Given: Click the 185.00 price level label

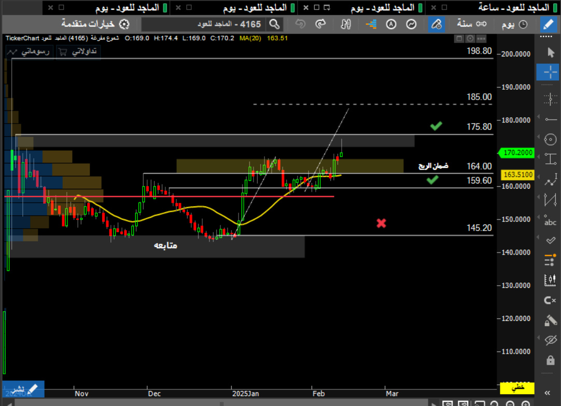Looking at the screenshot, I should pos(479,97).
